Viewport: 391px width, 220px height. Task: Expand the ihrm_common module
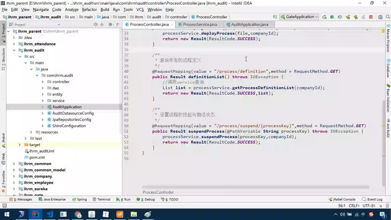pos(14,164)
